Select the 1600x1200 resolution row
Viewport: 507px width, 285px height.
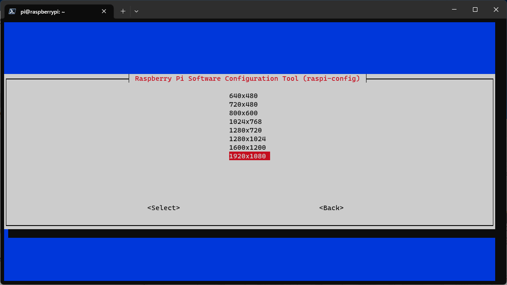(x=247, y=147)
